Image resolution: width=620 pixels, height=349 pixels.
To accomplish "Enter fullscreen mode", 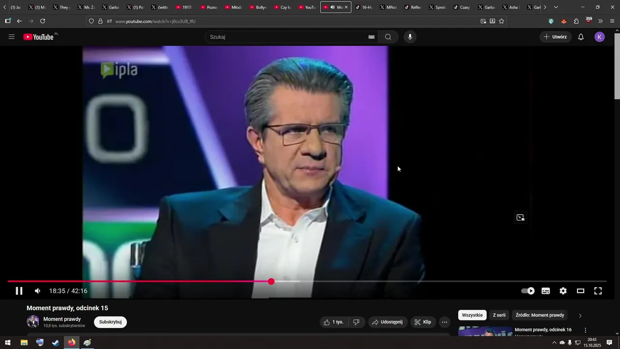I will pos(598,291).
